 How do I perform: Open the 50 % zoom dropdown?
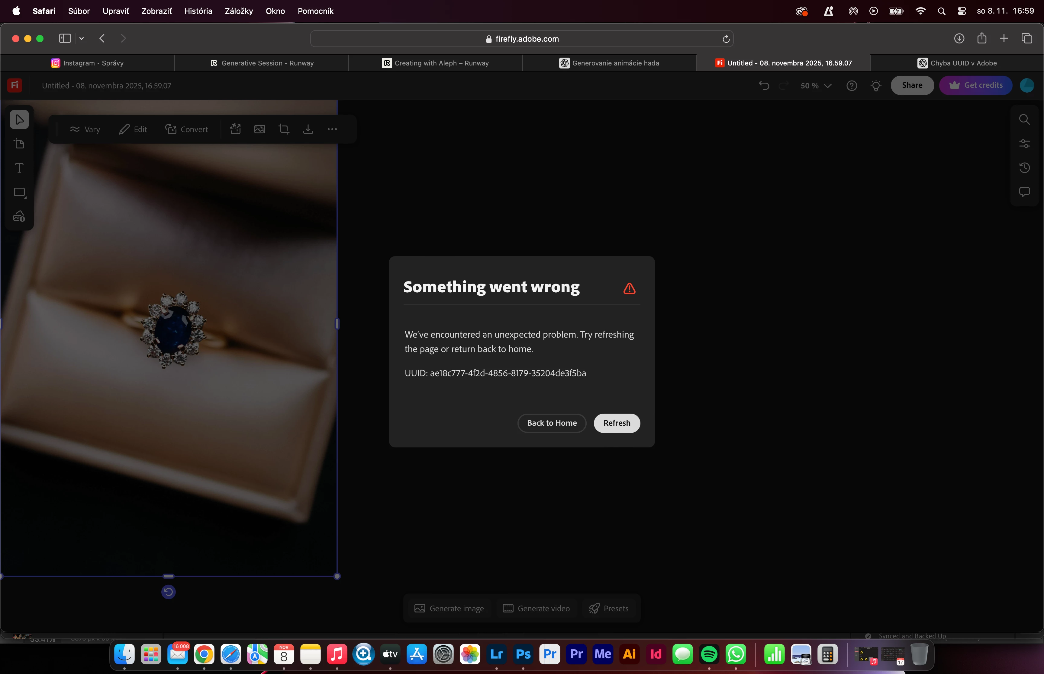(x=815, y=86)
